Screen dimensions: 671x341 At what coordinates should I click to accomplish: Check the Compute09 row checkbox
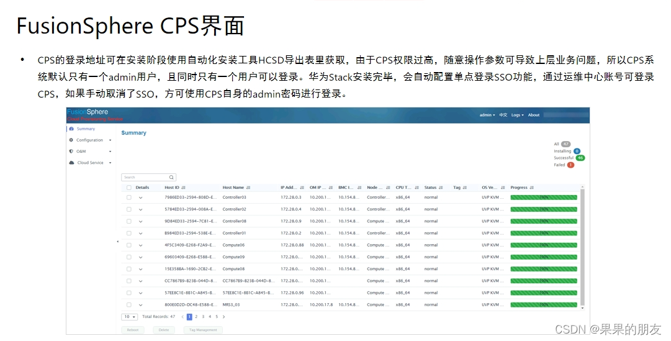click(x=129, y=258)
